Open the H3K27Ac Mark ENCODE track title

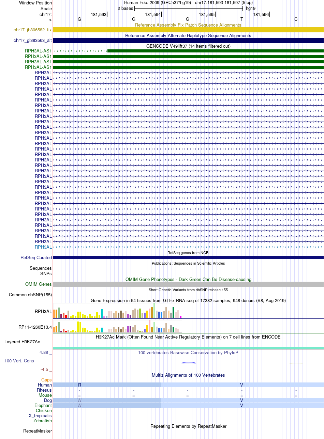click(x=188, y=337)
